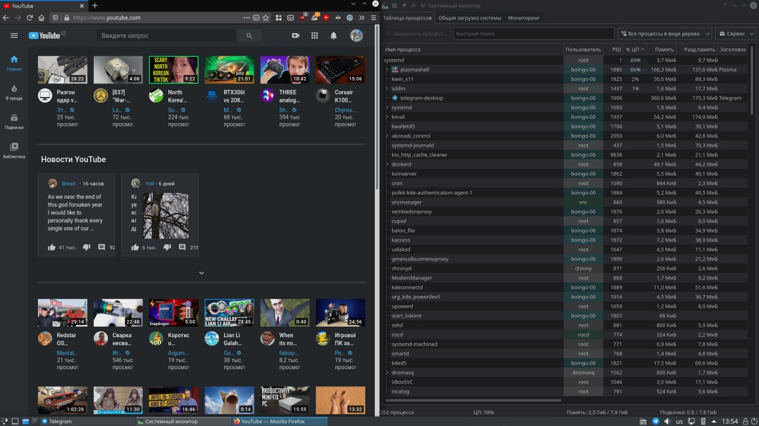Go back in Firefox history
This screenshot has width=759, height=426.
pos(6,18)
